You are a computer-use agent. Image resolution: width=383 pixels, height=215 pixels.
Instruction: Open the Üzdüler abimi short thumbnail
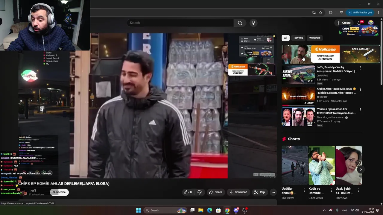(x=294, y=165)
